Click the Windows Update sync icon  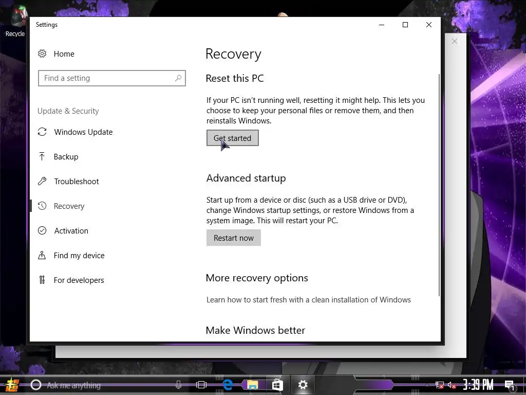42,132
